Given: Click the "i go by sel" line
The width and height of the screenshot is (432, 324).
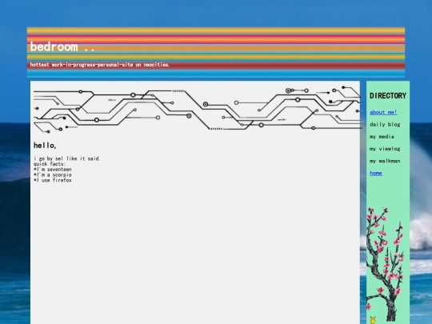Looking at the screenshot, I should (x=66, y=158).
